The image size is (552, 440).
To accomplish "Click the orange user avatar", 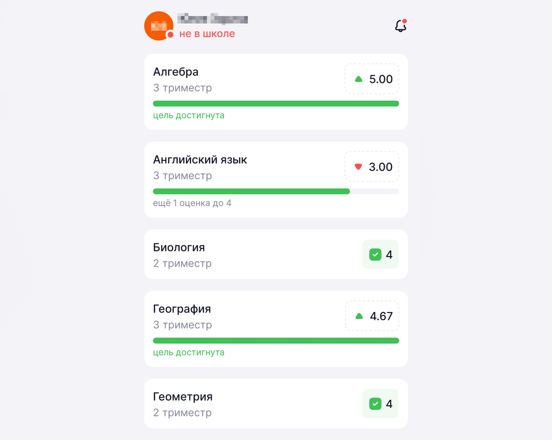I will coord(159,26).
